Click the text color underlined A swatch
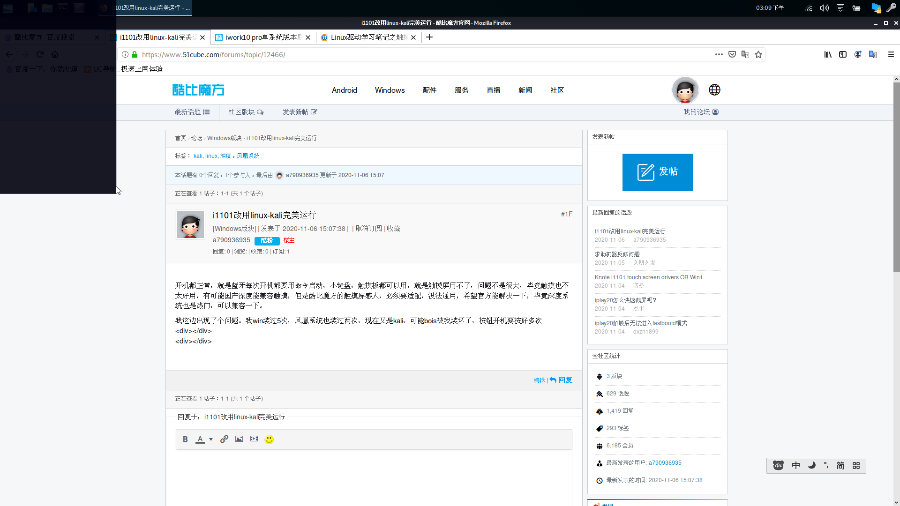900x506 pixels. [x=200, y=439]
